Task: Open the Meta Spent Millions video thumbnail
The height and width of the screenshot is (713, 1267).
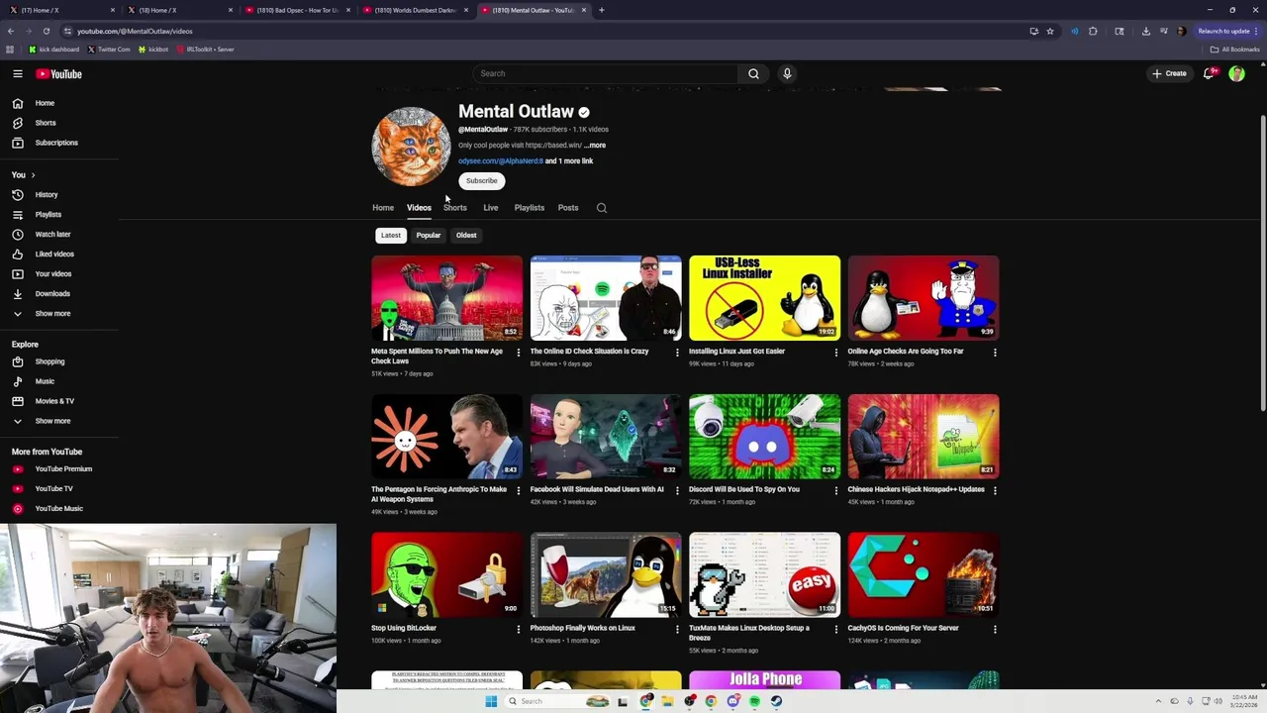Action: pyautogui.click(x=446, y=298)
